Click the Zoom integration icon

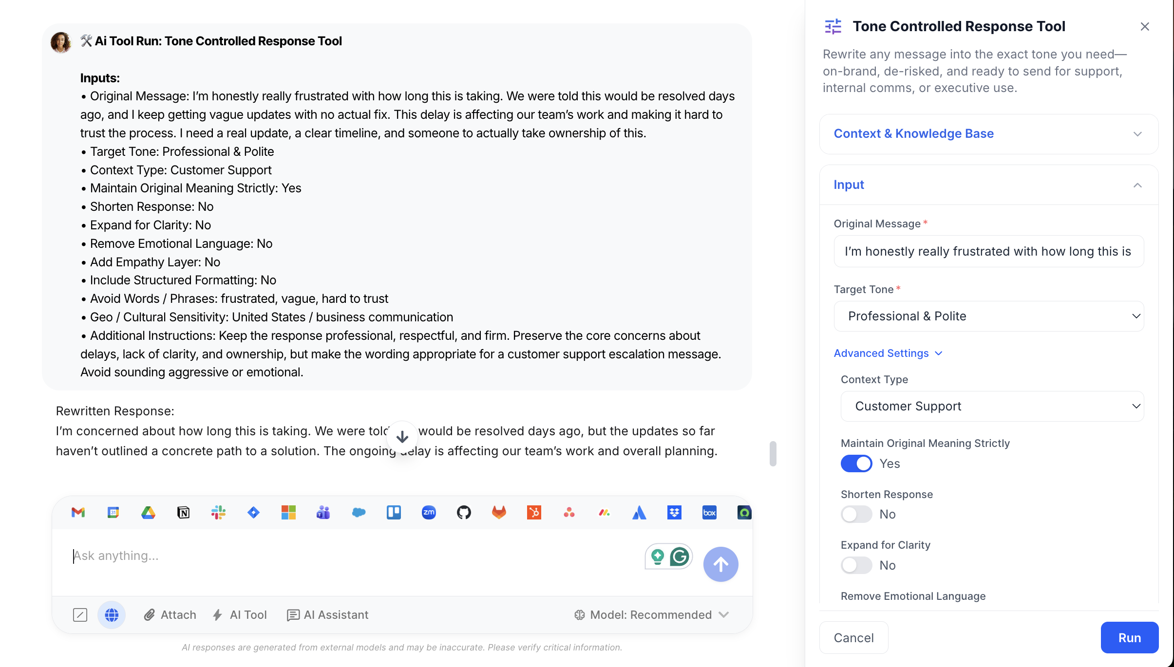click(429, 513)
